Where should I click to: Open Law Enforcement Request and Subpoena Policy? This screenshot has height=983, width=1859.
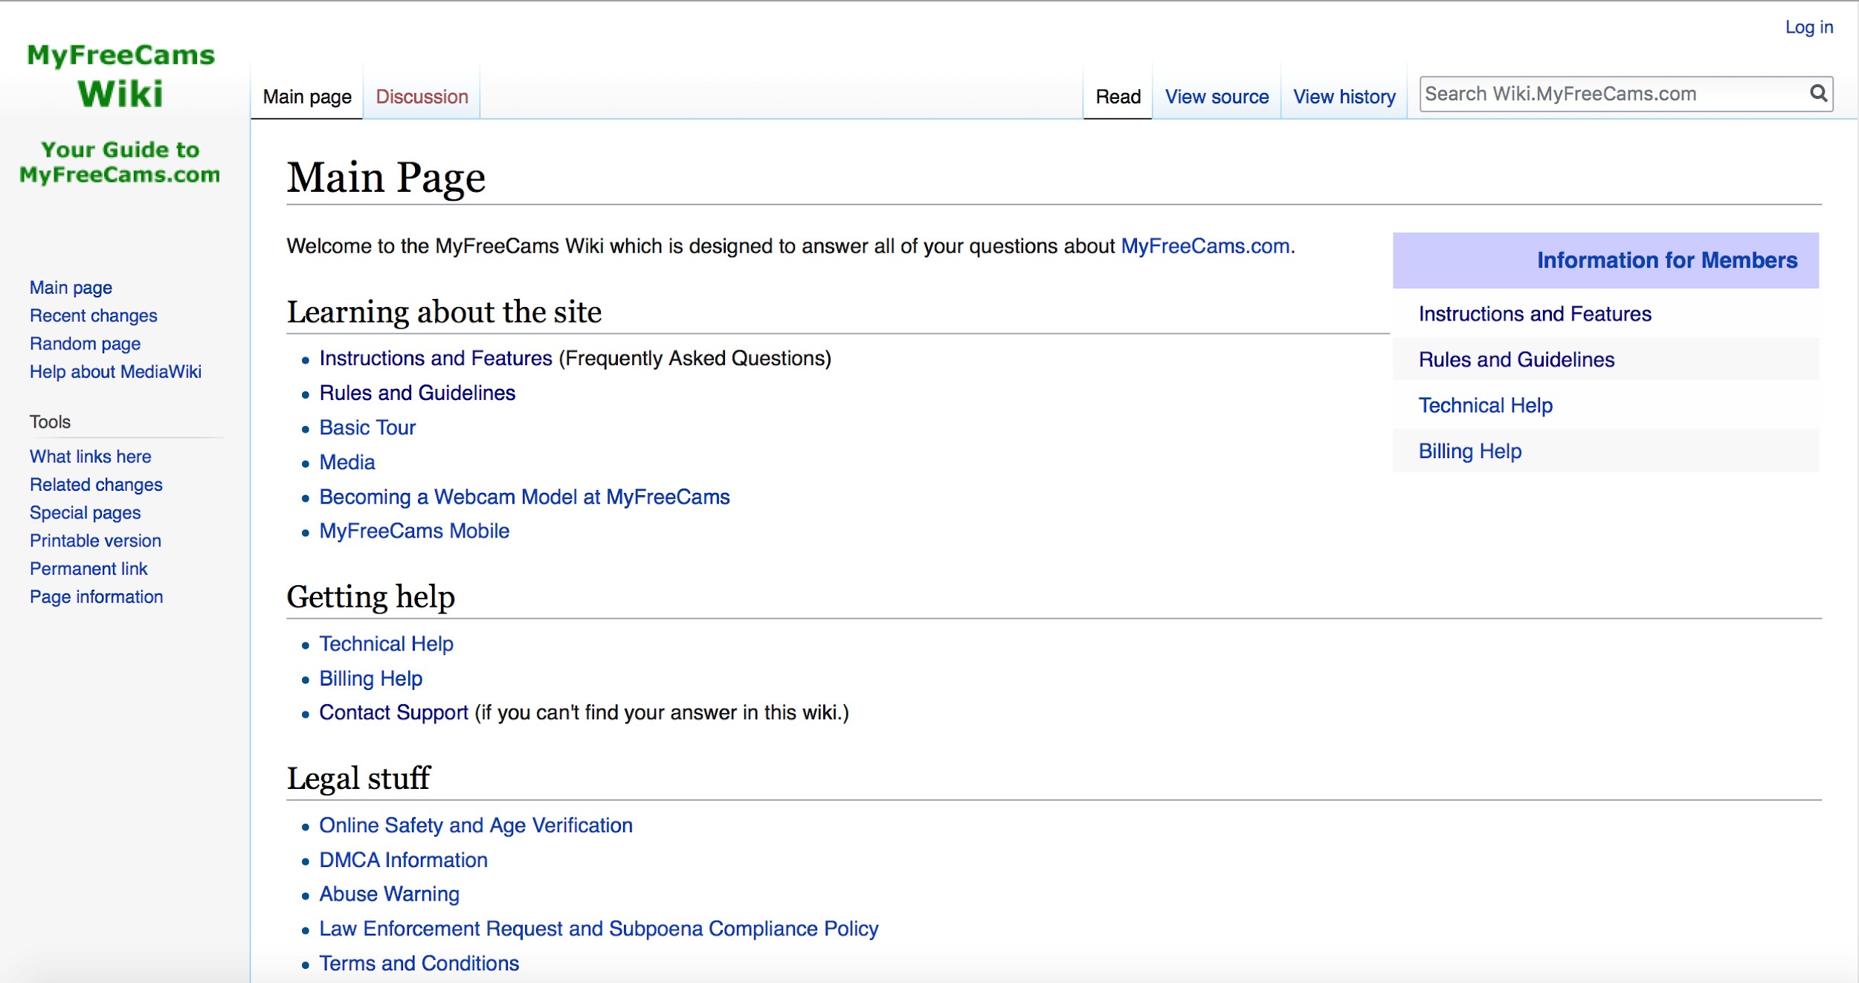coord(599,929)
